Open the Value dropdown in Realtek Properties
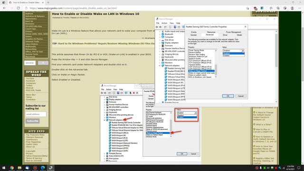 click(243, 51)
